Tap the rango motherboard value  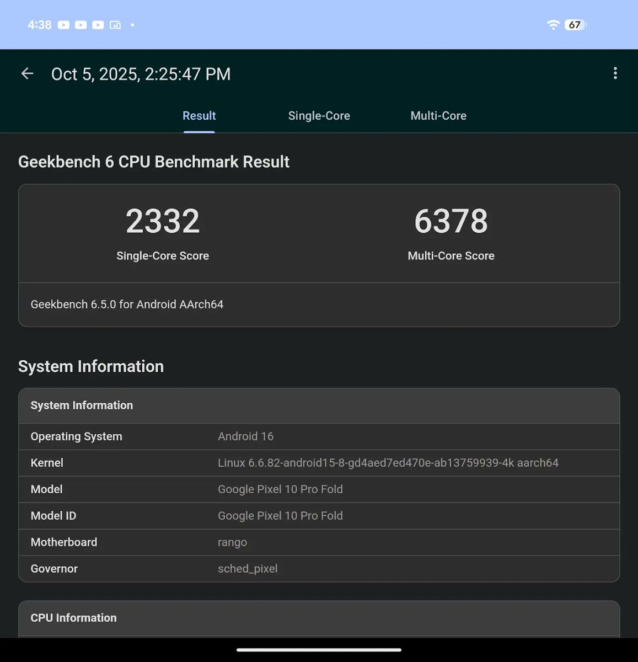pyautogui.click(x=232, y=543)
